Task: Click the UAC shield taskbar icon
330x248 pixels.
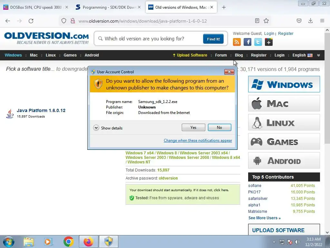Action: tap(109, 242)
